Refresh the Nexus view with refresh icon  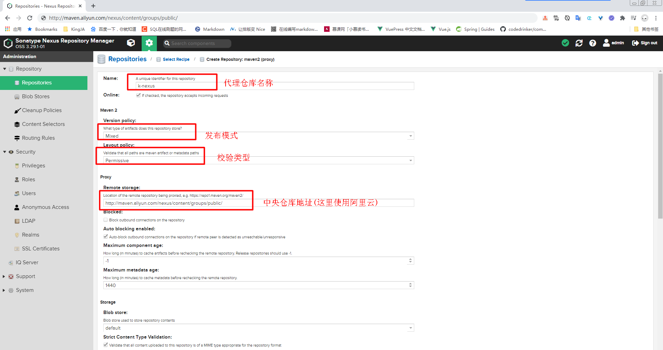pos(579,43)
